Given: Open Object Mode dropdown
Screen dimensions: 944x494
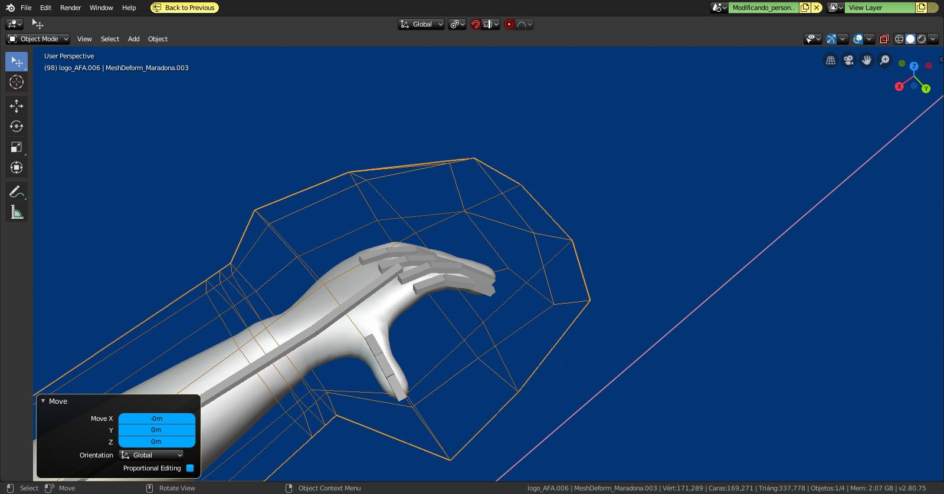Looking at the screenshot, I should coord(38,39).
